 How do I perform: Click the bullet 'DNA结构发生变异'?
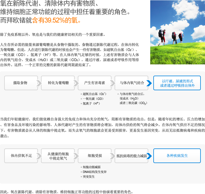(x=95, y=172)
